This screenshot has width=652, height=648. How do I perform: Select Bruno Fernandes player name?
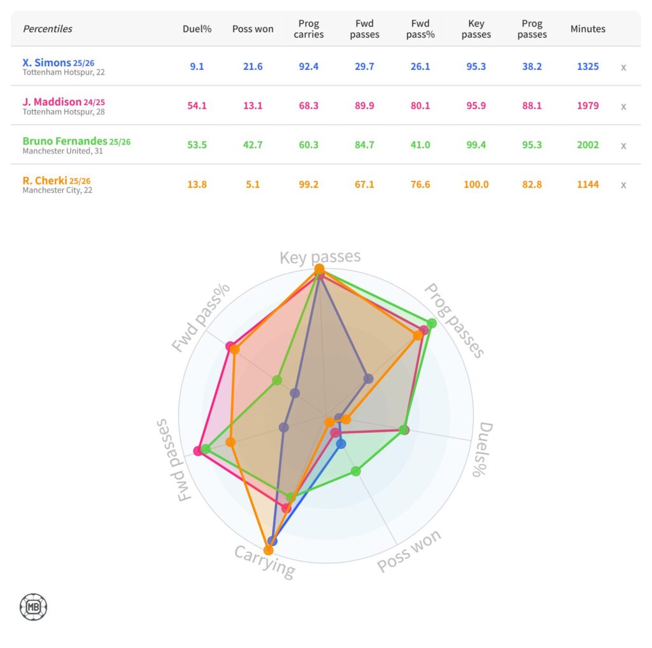(64, 141)
